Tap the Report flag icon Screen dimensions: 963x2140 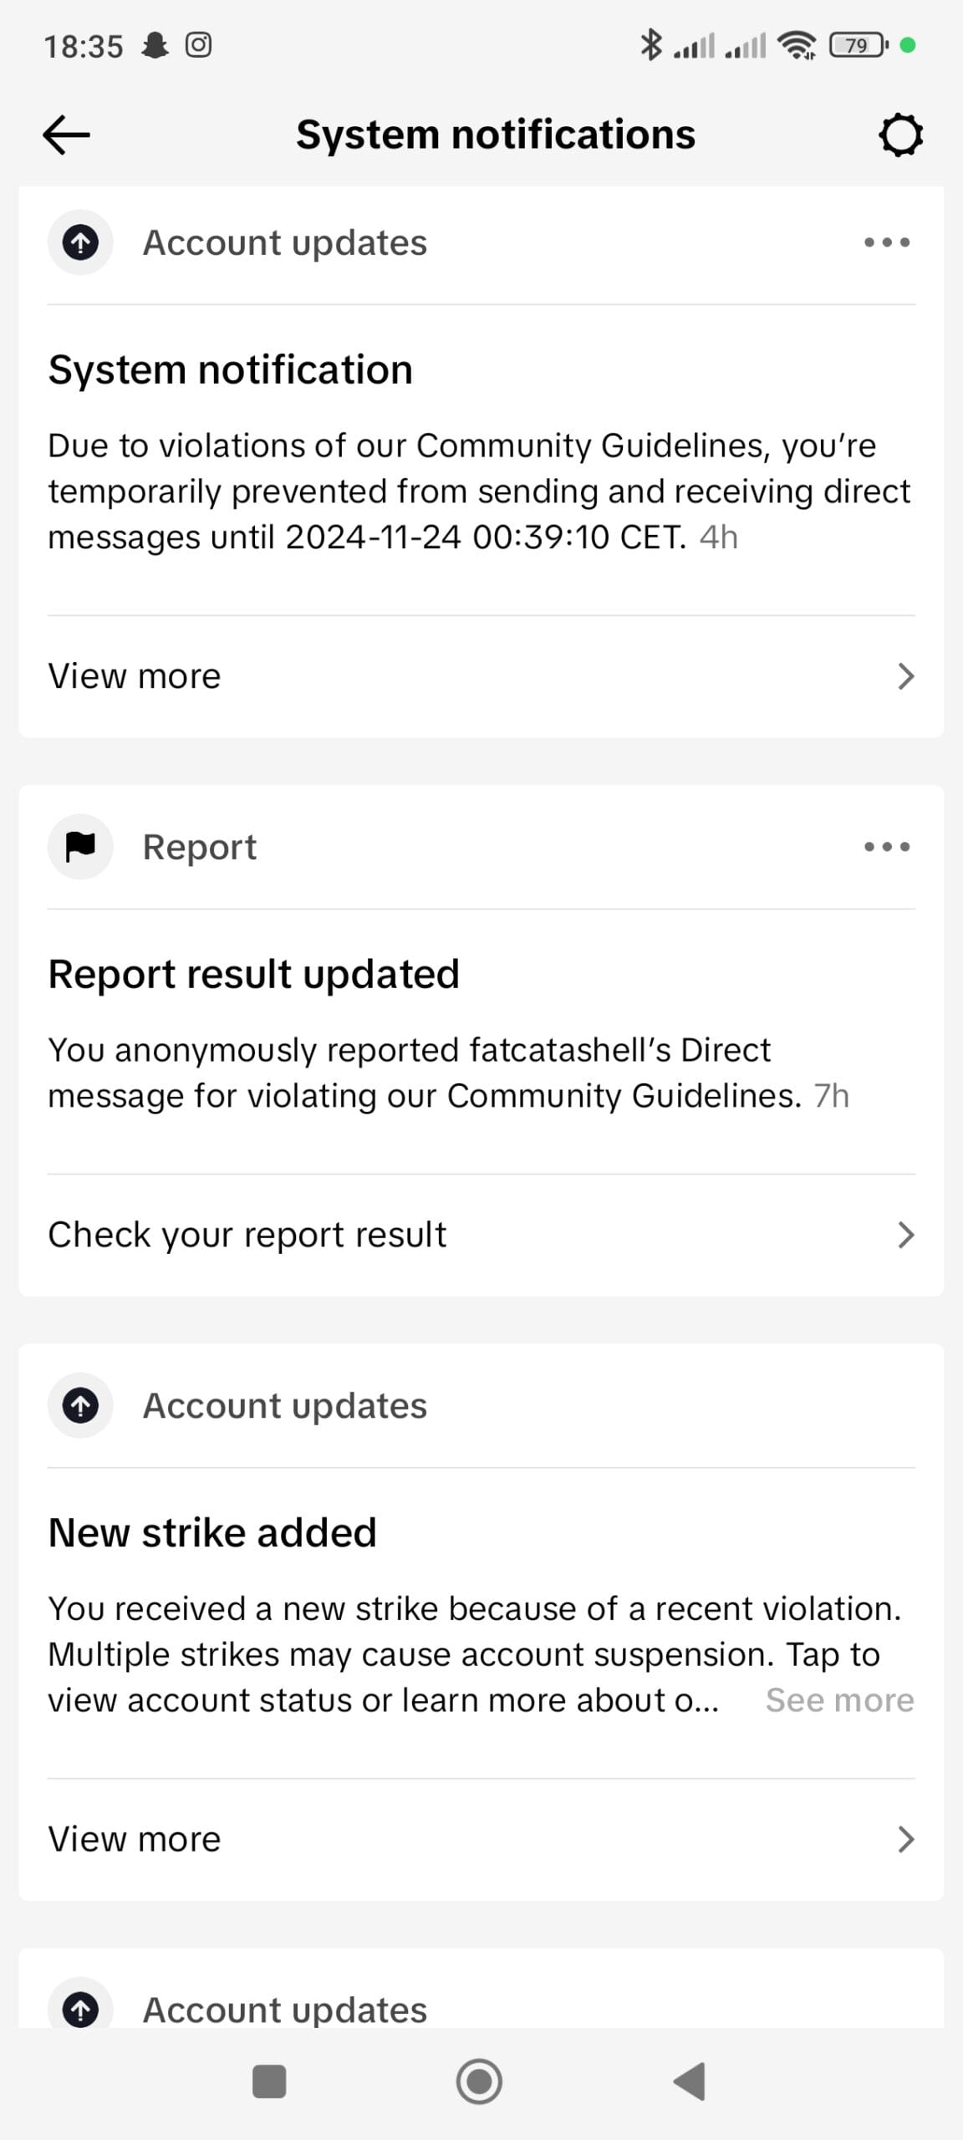click(80, 847)
